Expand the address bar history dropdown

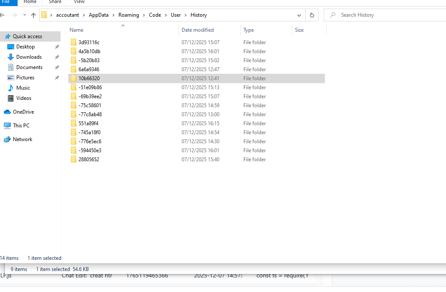click(299, 15)
